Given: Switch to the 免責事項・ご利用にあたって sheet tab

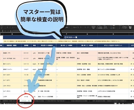Looking at the screenshot, I should click(x=10, y=101).
